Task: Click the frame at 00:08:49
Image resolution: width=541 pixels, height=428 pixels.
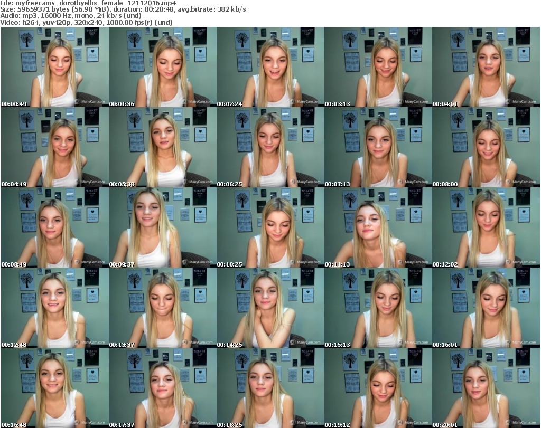Action: 54,227
